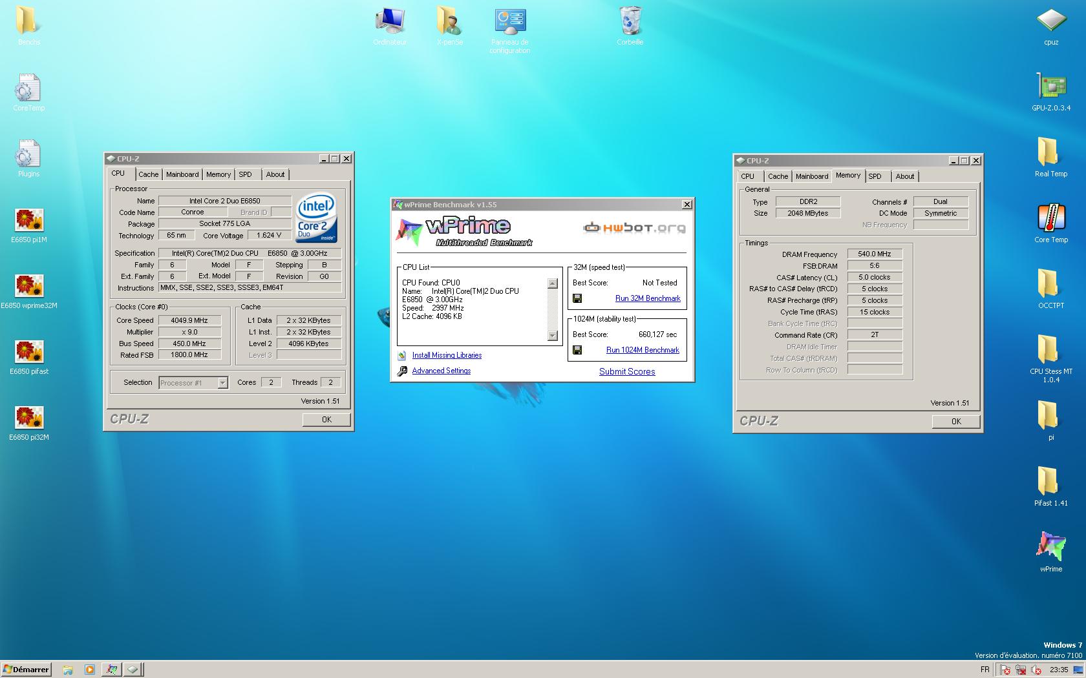Open the E6850 pi1M image icon
This screenshot has height=678, width=1086.
[x=29, y=224]
